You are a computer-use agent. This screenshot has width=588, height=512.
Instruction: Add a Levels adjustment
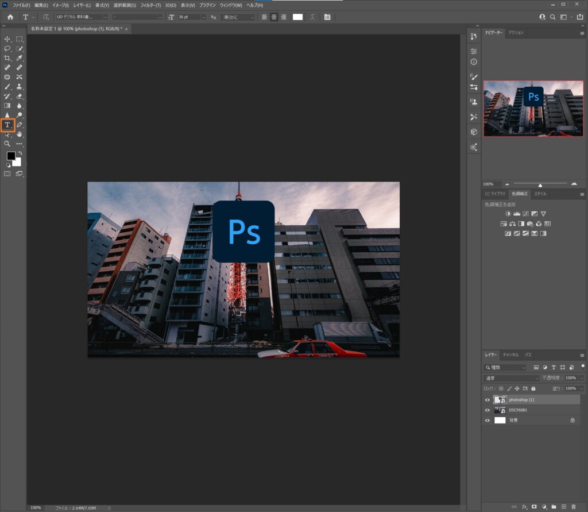coord(517,214)
